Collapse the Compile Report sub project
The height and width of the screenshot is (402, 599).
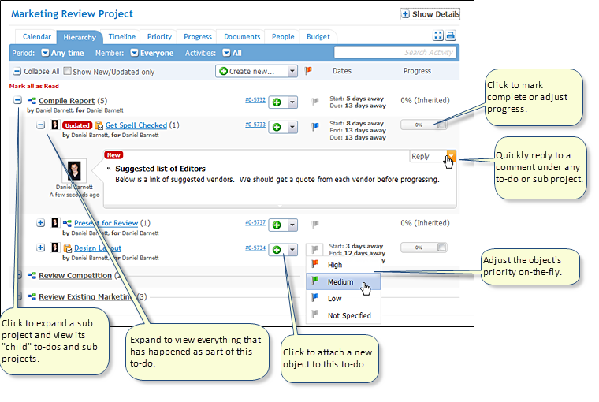(x=17, y=101)
